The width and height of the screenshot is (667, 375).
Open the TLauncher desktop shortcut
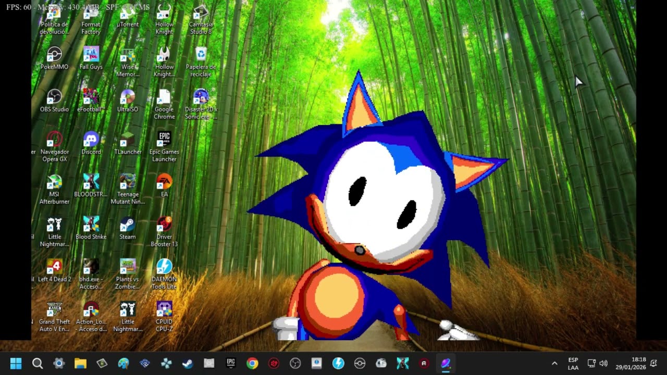pyautogui.click(x=128, y=143)
